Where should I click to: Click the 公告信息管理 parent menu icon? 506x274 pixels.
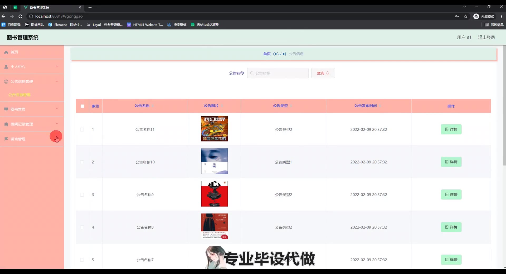click(6, 82)
